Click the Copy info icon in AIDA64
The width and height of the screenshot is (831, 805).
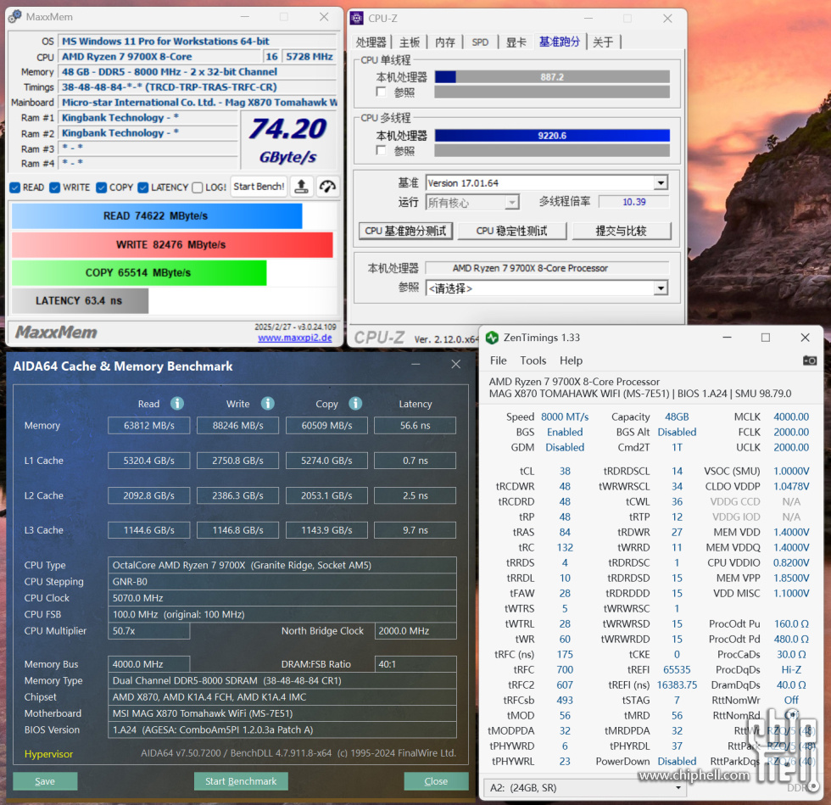355,404
